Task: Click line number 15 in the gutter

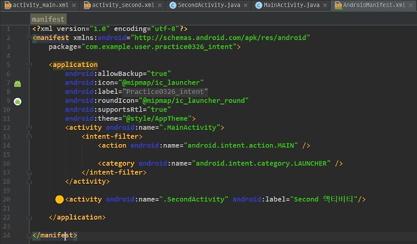Action: 6,154
